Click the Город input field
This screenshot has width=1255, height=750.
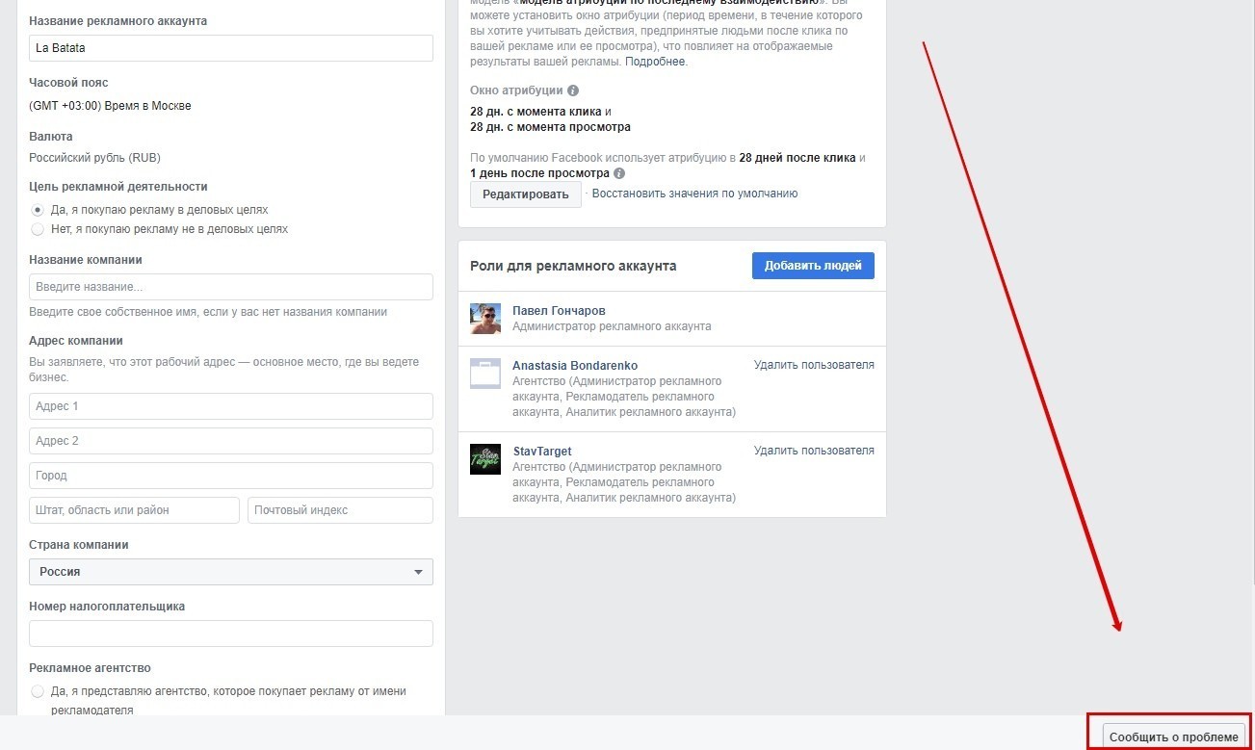point(231,476)
